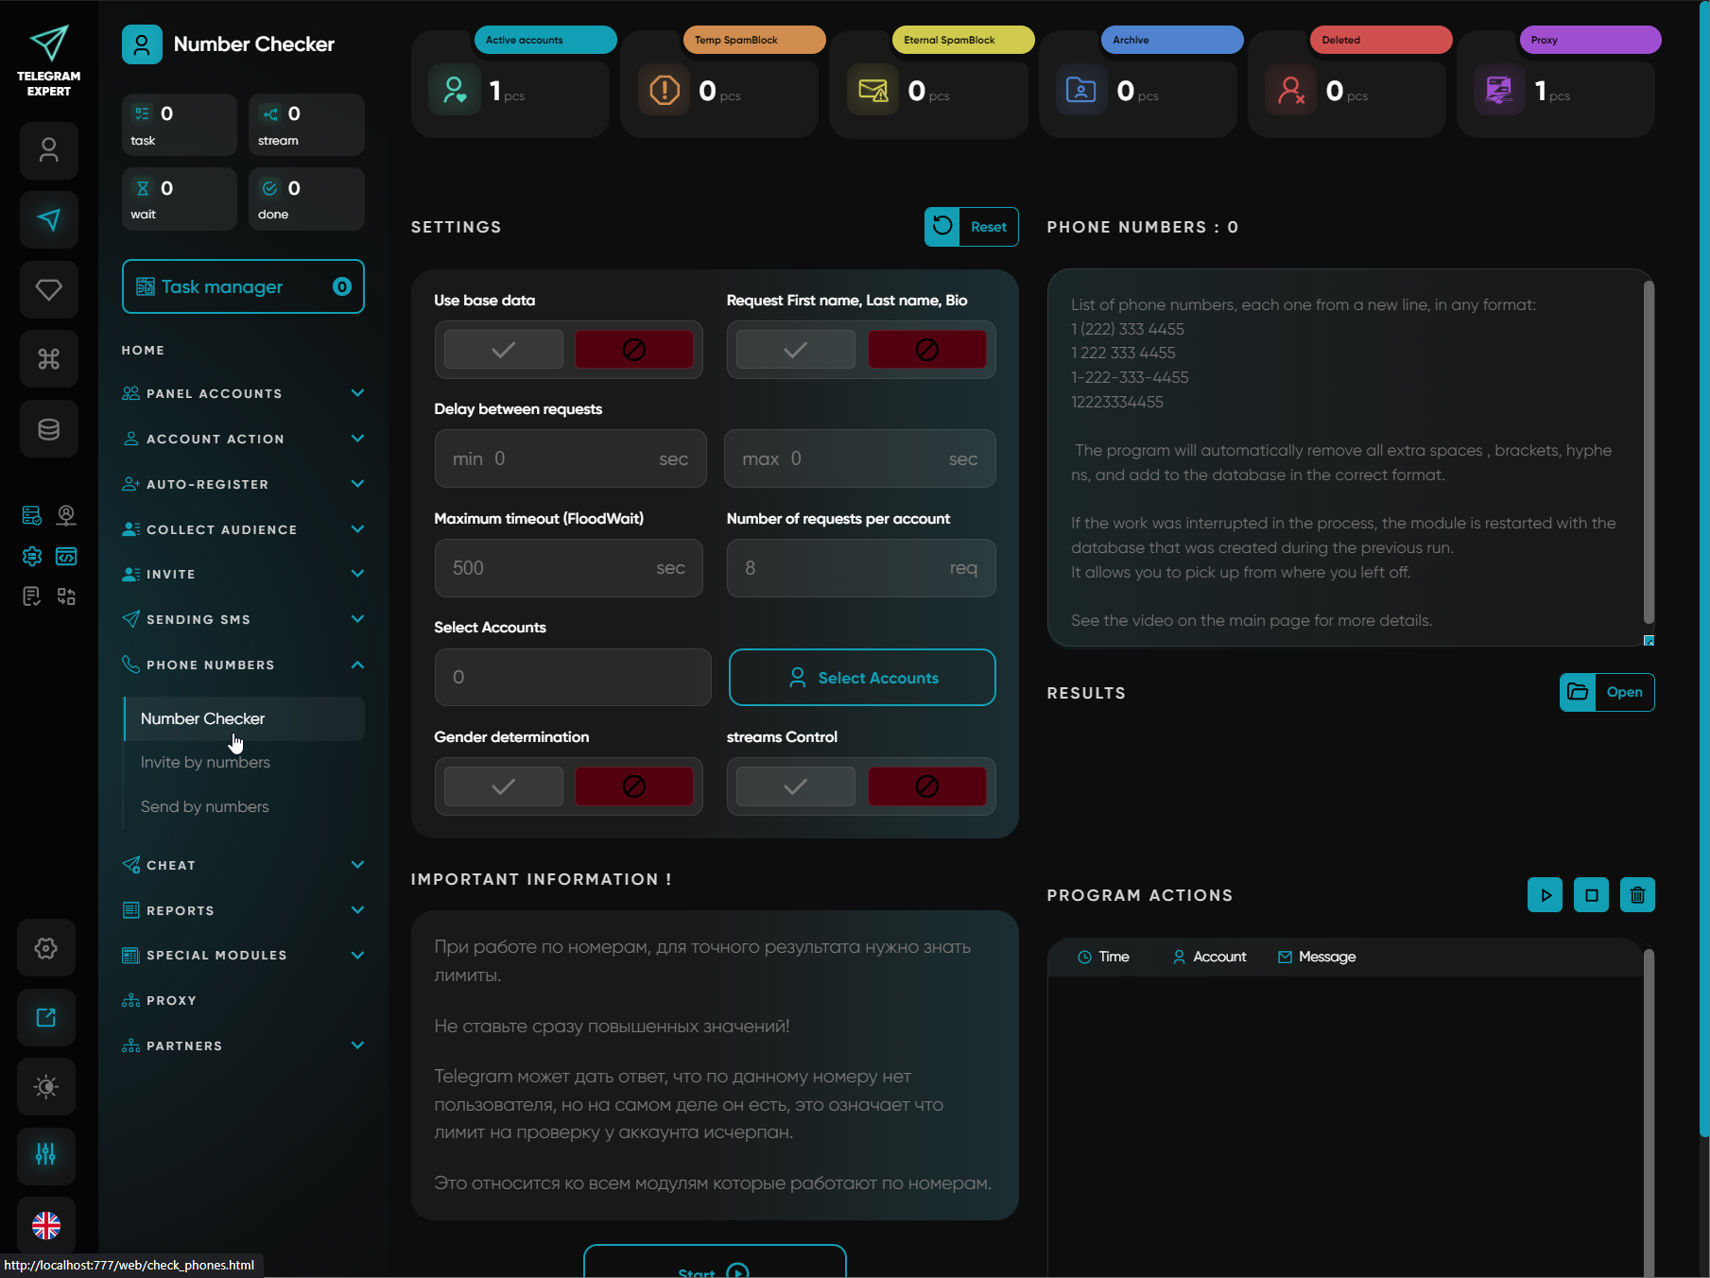Open the sliders equalizer icon in sidebar

click(x=46, y=1154)
